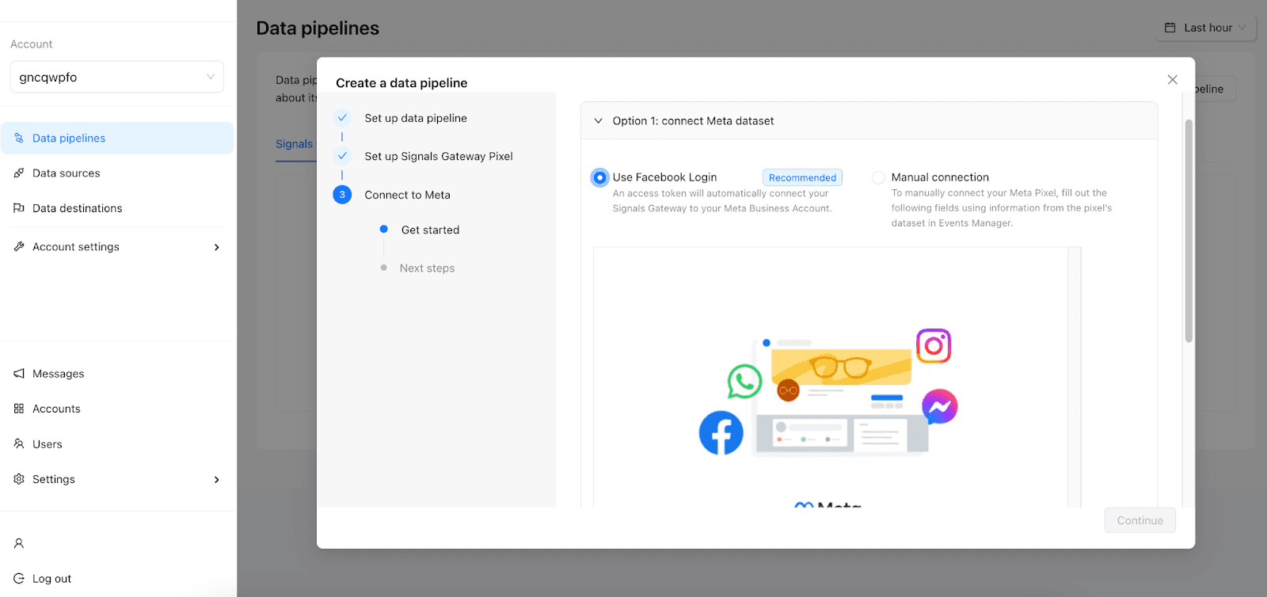Click the Messages megaphone icon

coord(19,374)
